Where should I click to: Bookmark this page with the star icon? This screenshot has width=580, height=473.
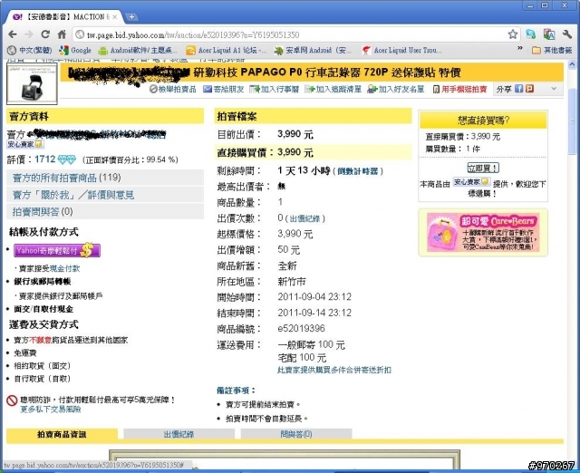click(512, 34)
